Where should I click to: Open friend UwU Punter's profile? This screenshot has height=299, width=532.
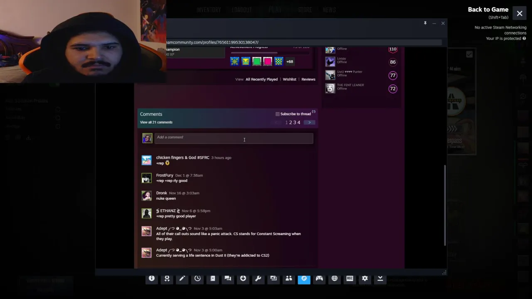(x=350, y=72)
